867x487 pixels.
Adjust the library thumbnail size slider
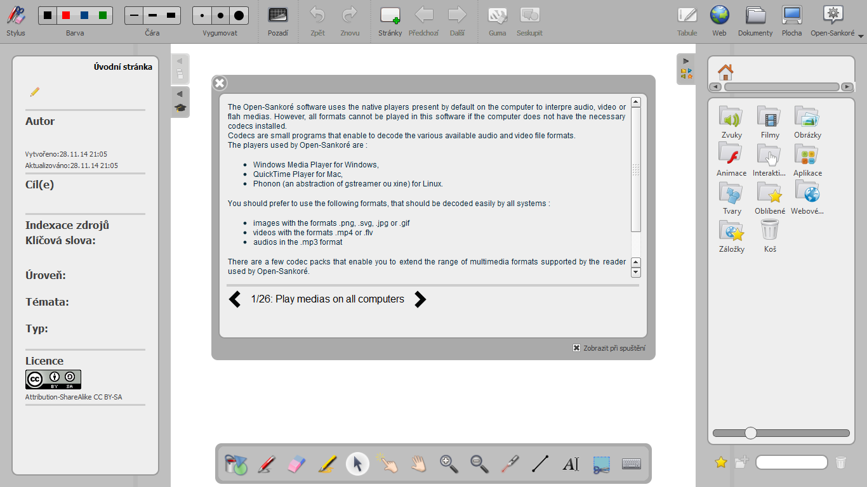(751, 433)
